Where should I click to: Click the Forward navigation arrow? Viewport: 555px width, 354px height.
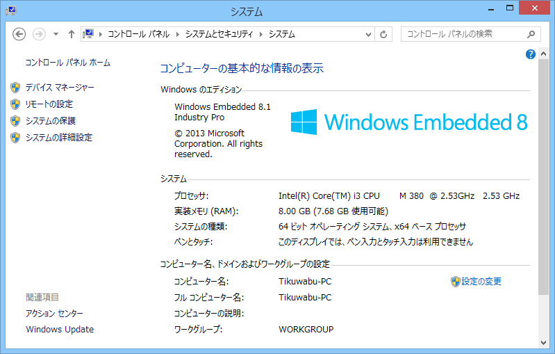(x=39, y=34)
